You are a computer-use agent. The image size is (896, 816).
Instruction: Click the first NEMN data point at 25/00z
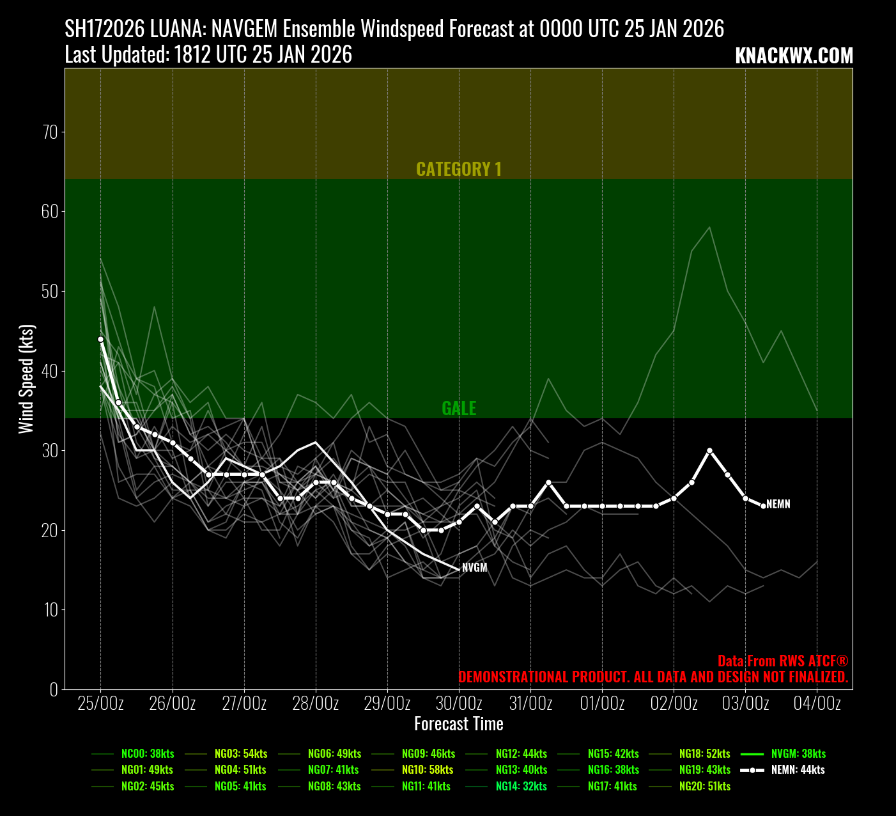pos(101,339)
